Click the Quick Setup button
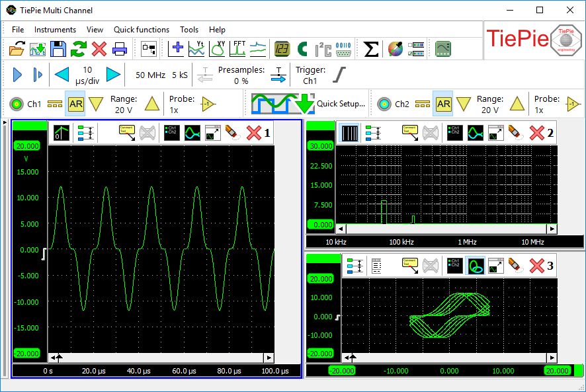Screen dimensions: 586x392 [309, 104]
